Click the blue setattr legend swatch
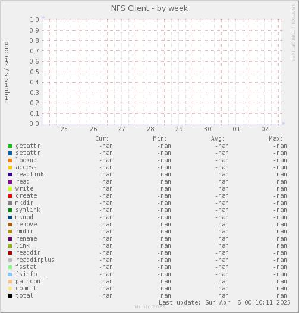 click(10, 153)
